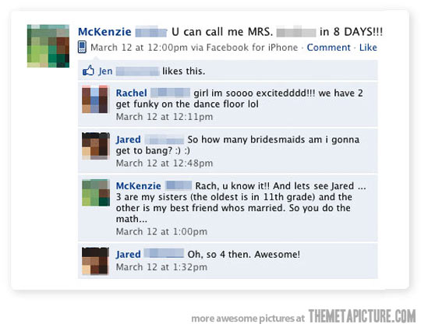Click the timestamp March 12 at 12:11pm

(x=165, y=117)
